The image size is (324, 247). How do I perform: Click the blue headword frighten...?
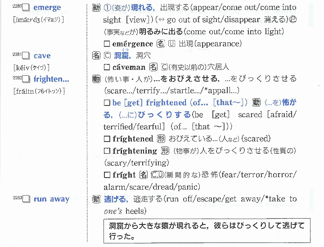[51, 79]
